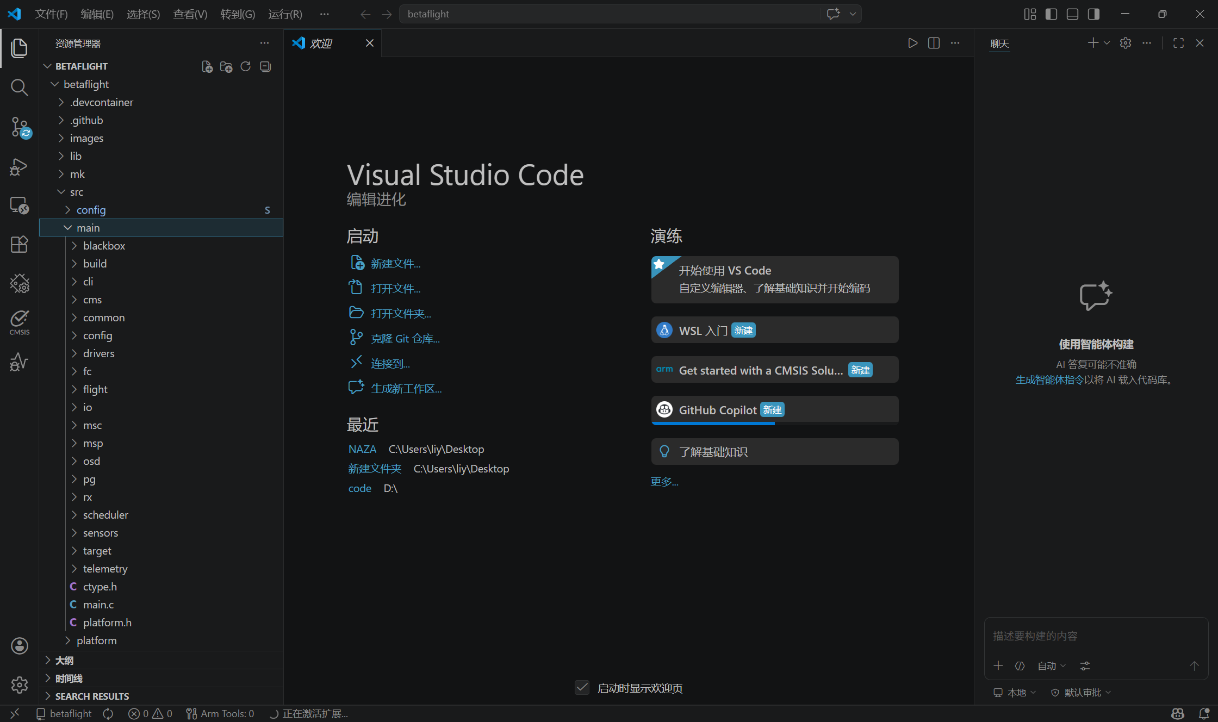Open the 本地 session target dropdown
The height and width of the screenshot is (722, 1218).
tap(1015, 693)
